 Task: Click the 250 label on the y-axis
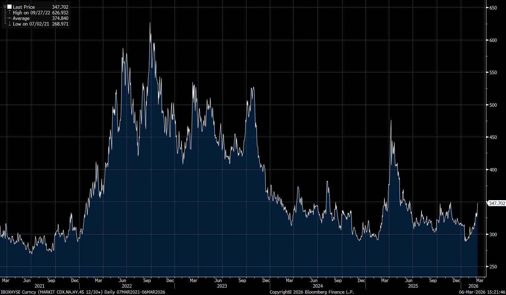click(x=493, y=267)
